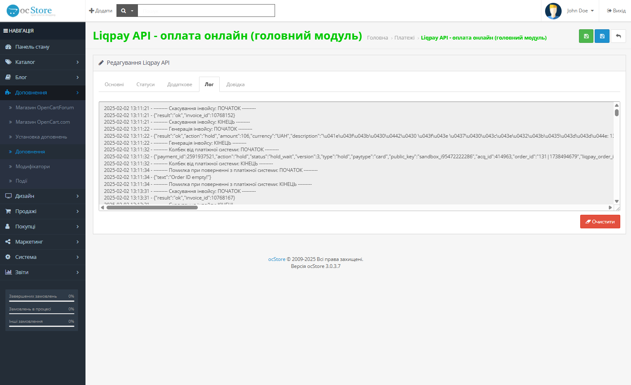Image resolution: width=631 pixels, height=385 pixels.
Task: Click log horizontal scrollbar right arrow
Action: coord(610,207)
